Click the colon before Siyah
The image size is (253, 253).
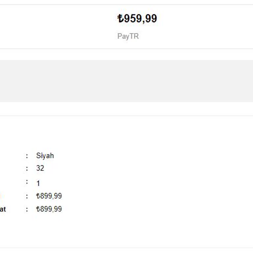tap(27, 156)
